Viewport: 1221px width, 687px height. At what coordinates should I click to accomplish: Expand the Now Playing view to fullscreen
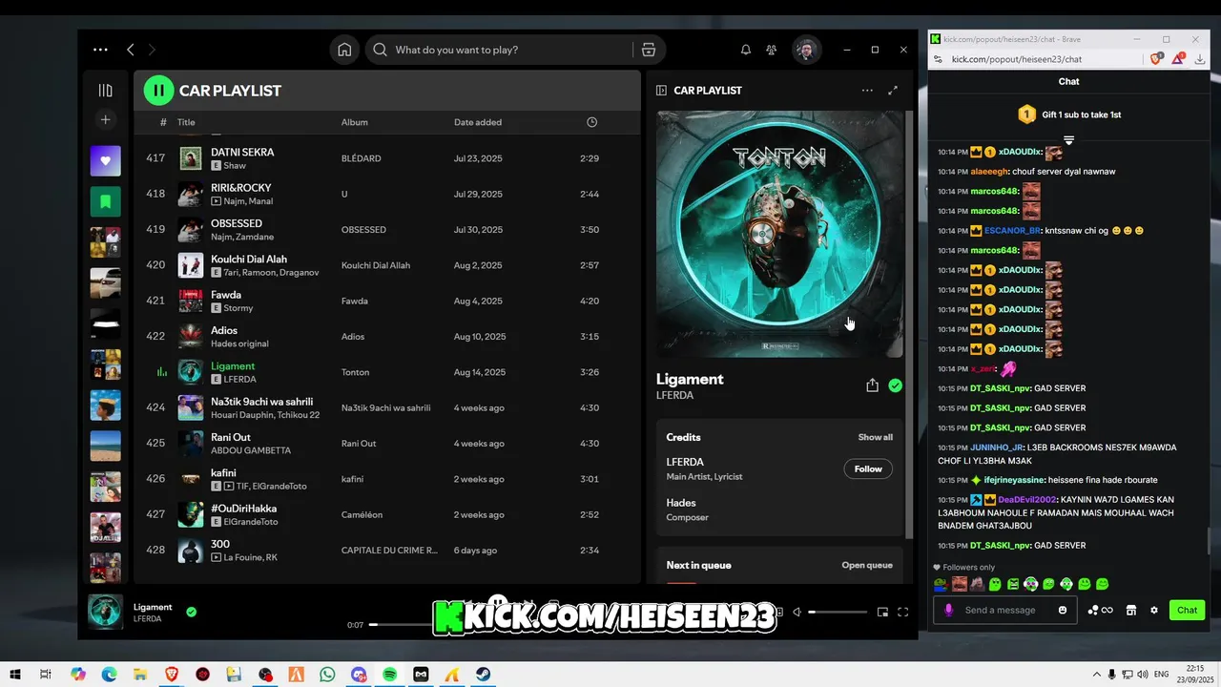click(893, 91)
